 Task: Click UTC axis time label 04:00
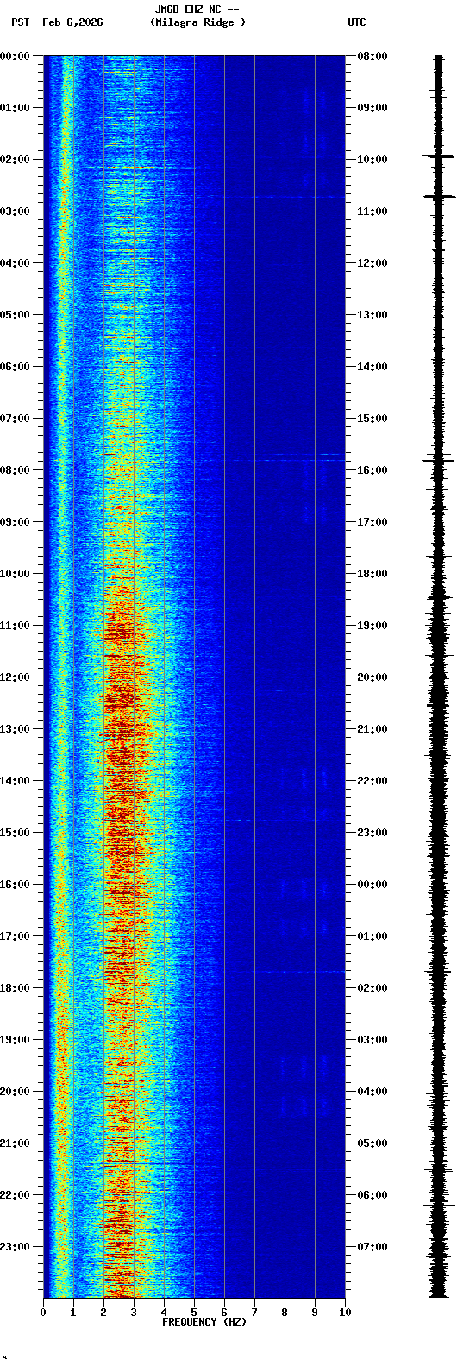pos(373,1092)
